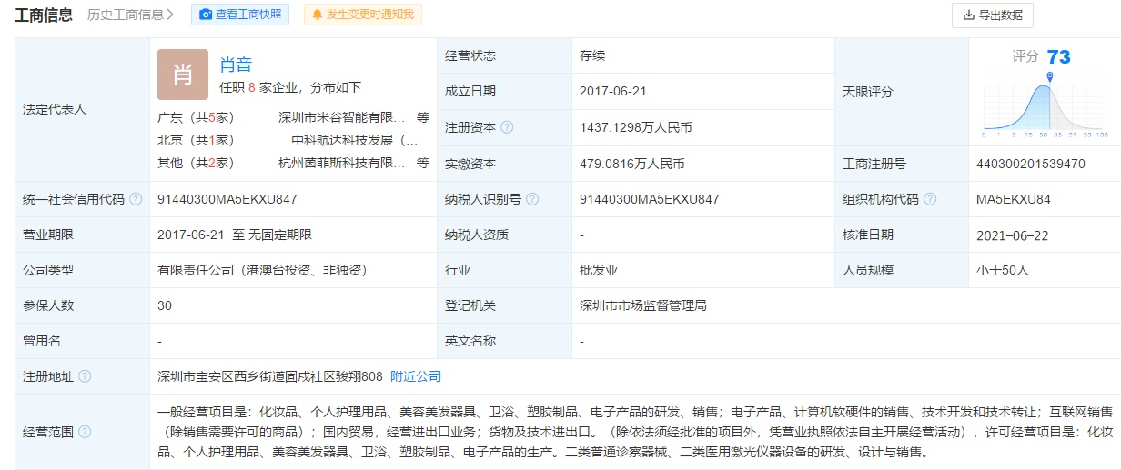Enable 发生变更时通知我 change notification
This screenshot has height=470, width=1121.
point(362,15)
